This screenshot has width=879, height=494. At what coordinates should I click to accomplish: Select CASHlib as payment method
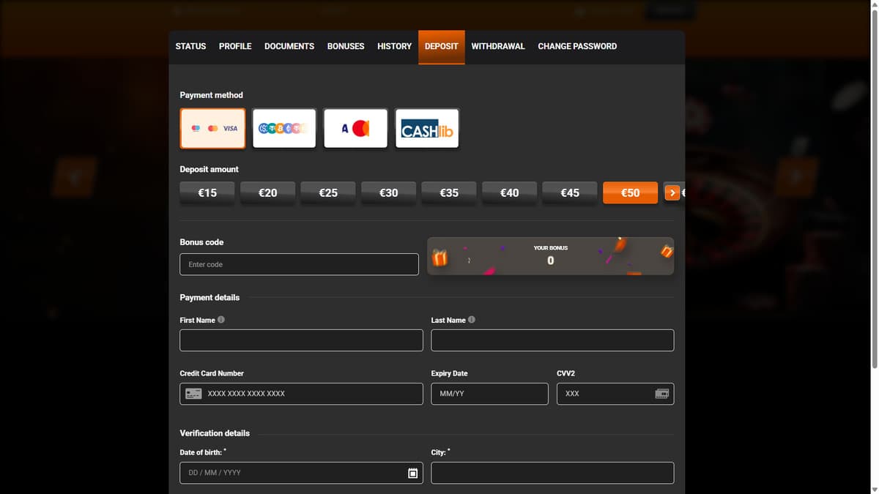427,128
